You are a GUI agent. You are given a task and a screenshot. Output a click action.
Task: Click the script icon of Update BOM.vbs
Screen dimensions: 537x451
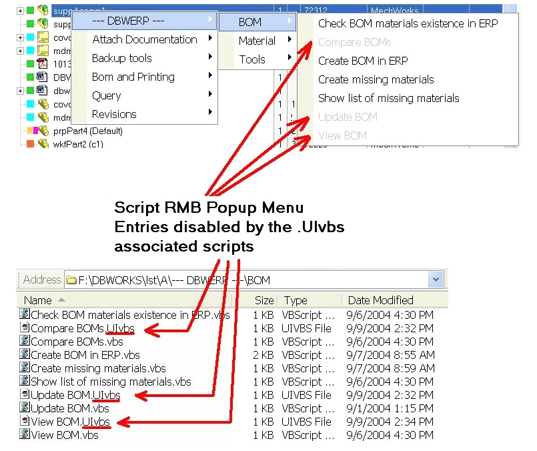25,407
